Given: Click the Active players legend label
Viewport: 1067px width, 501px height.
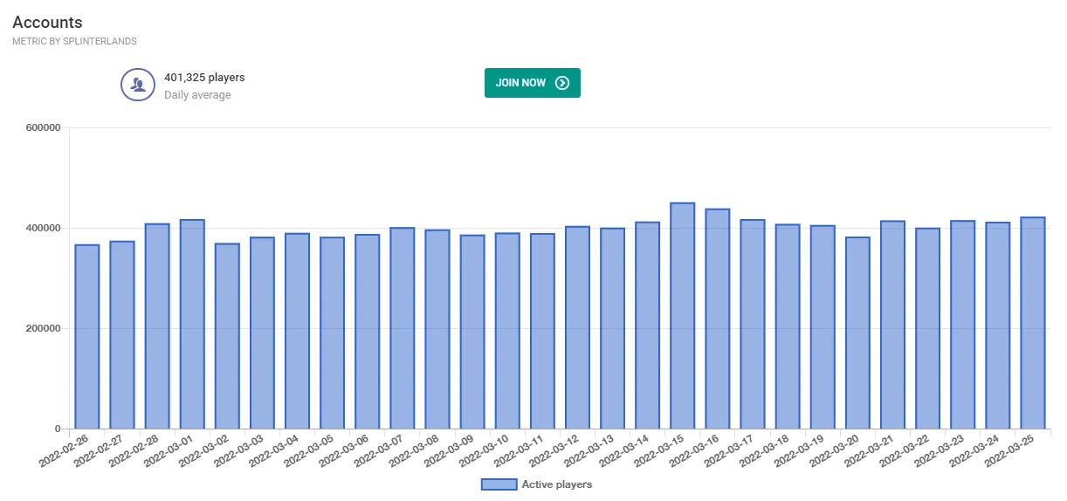Looking at the screenshot, I should pyautogui.click(x=557, y=484).
